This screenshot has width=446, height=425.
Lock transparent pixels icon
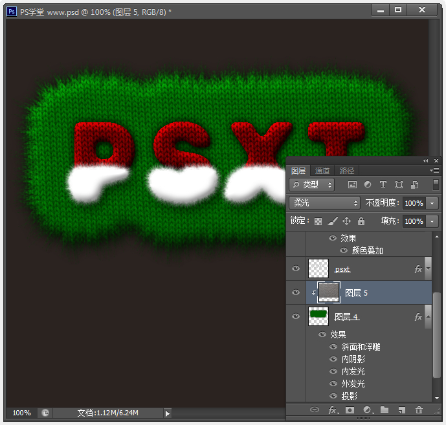[x=318, y=221]
